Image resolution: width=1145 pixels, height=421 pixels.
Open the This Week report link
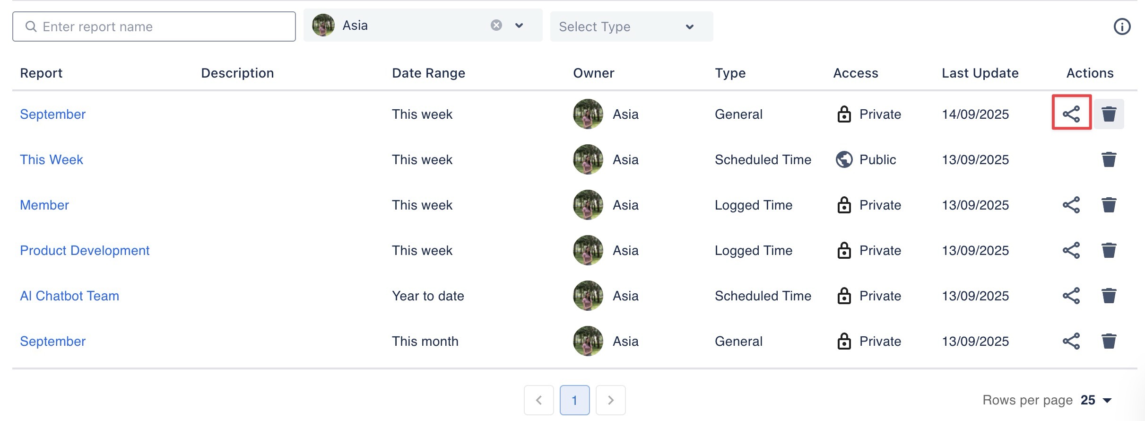tap(52, 159)
